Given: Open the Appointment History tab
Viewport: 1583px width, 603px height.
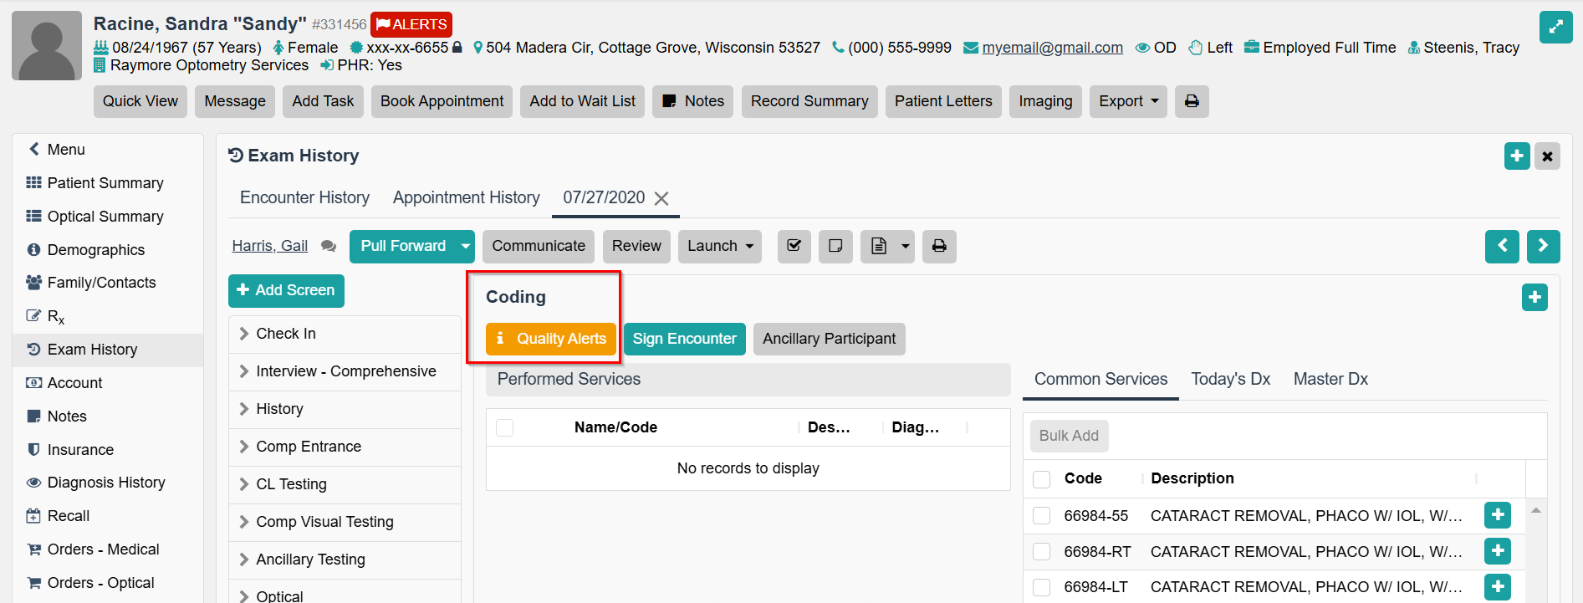Looking at the screenshot, I should pos(466,197).
